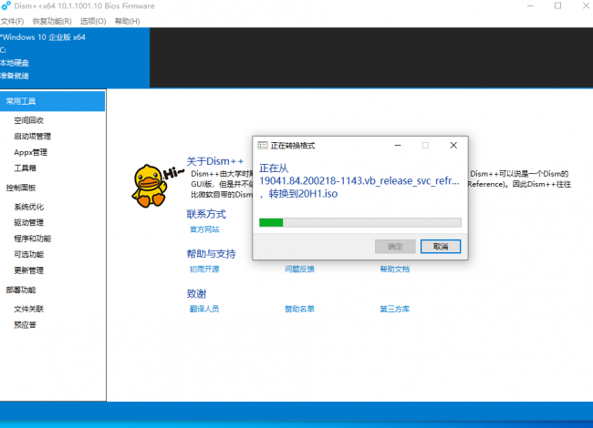Click the green conversion progress bar
Screen dimensions: 593x428
click(x=360, y=223)
